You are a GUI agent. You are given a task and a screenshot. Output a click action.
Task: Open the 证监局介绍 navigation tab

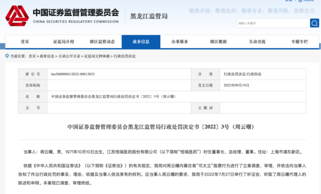64,42
